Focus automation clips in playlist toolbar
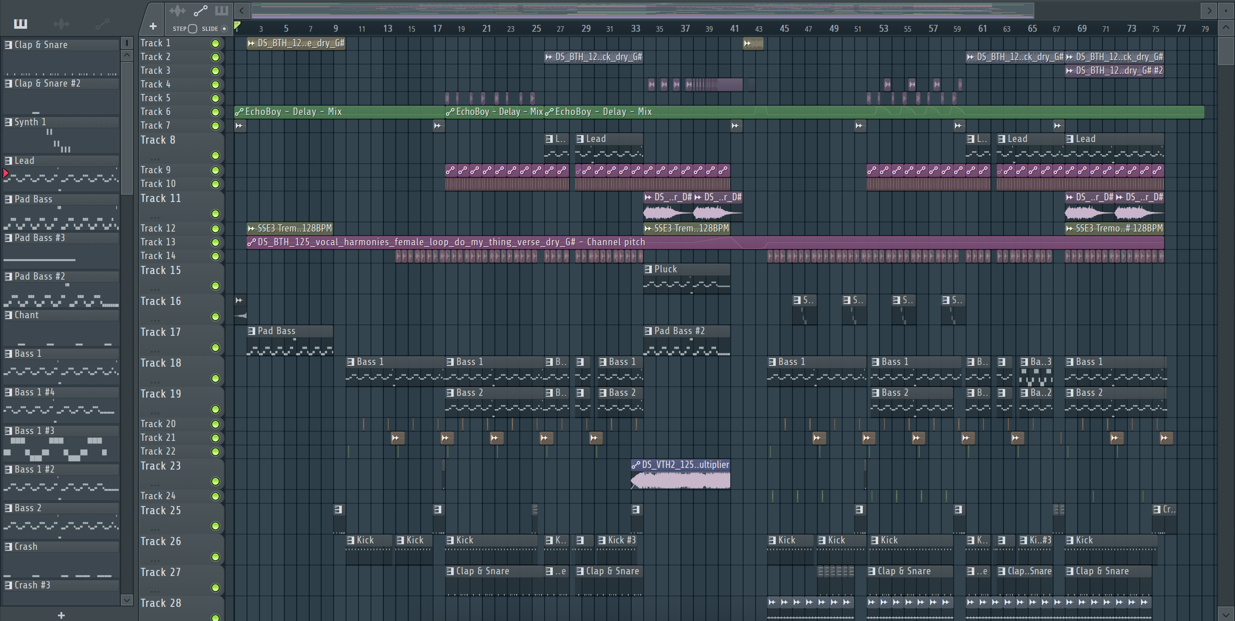The width and height of the screenshot is (1235, 621). pos(200,10)
